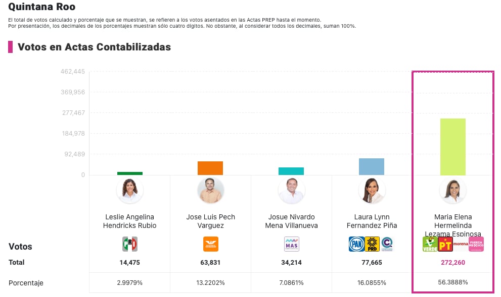Click the MAS party logo
Viewport: 501px width, 297px height.
click(292, 244)
